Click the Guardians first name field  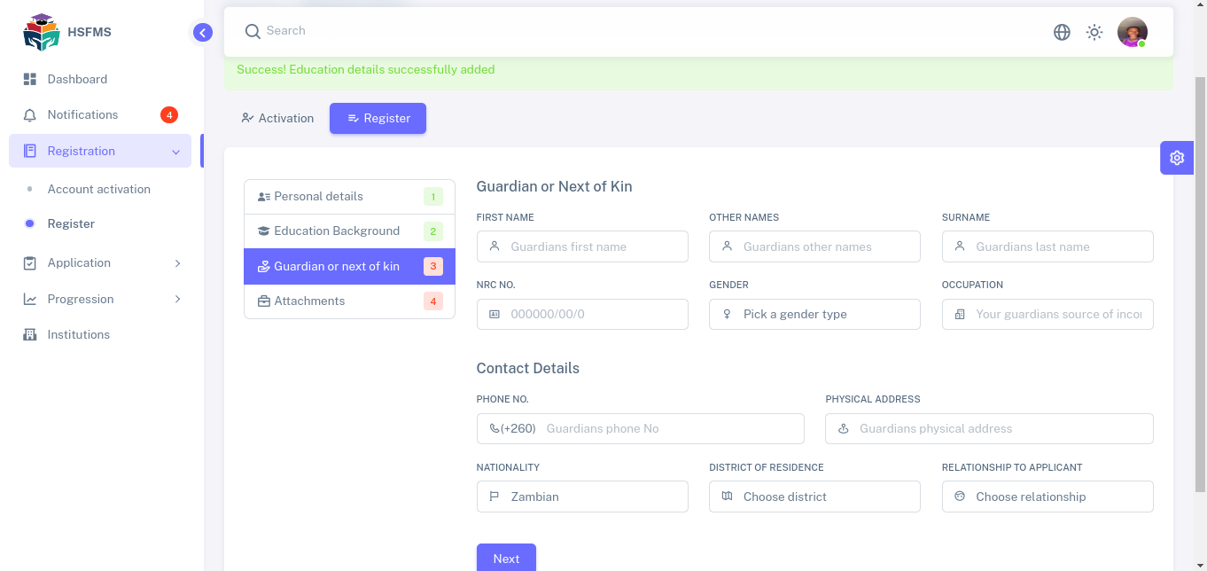coord(582,247)
